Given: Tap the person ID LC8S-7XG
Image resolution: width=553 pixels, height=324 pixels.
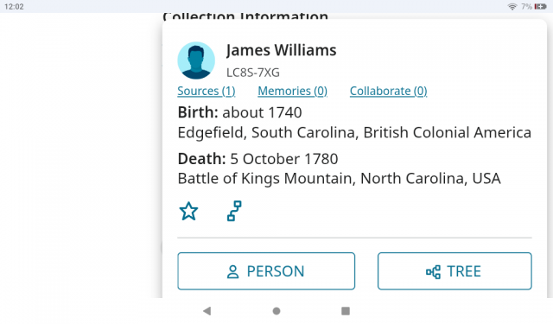Looking at the screenshot, I should click(253, 73).
